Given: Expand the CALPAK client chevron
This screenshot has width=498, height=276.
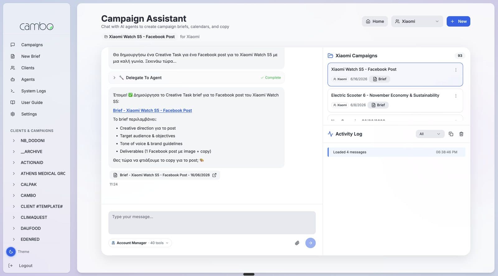Looking at the screenshot, I should click(14, 184).
